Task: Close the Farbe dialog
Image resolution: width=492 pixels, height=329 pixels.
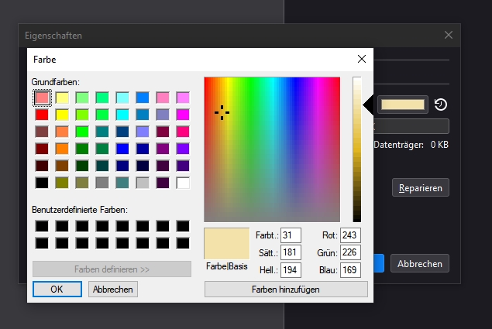Action: (x=361, y=59)
